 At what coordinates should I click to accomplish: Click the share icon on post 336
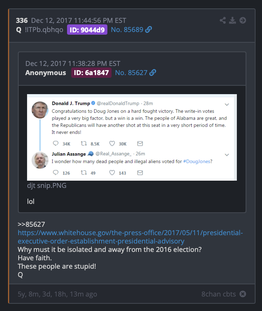(223, 21)
